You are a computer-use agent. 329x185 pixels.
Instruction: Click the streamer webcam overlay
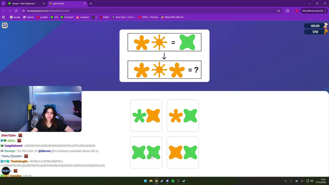pos(41,109)
